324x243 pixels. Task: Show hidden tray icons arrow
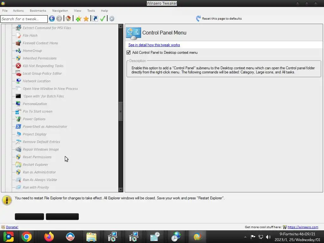pyautogui.click(x=245, y=237)
